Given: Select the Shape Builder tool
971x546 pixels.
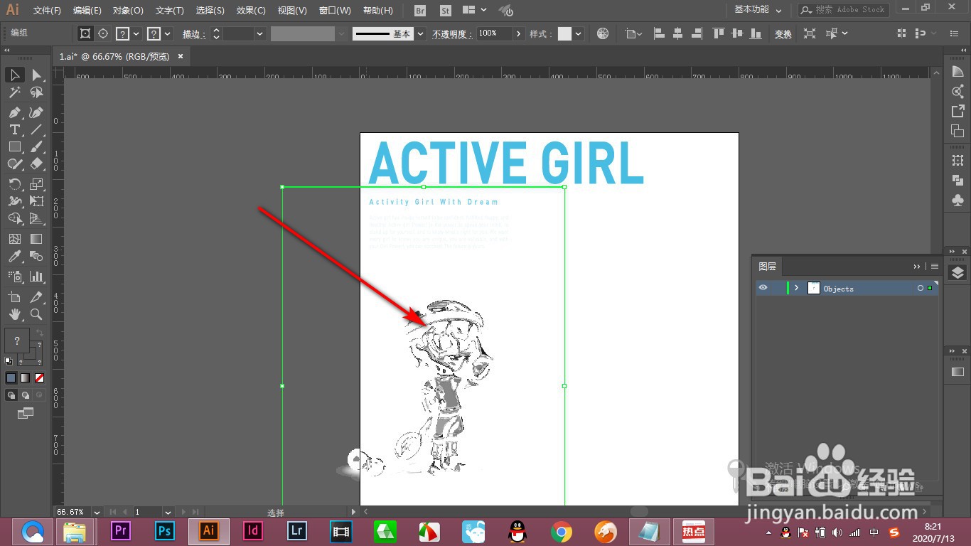Looking at the screenshot, I should pos(15,218).
